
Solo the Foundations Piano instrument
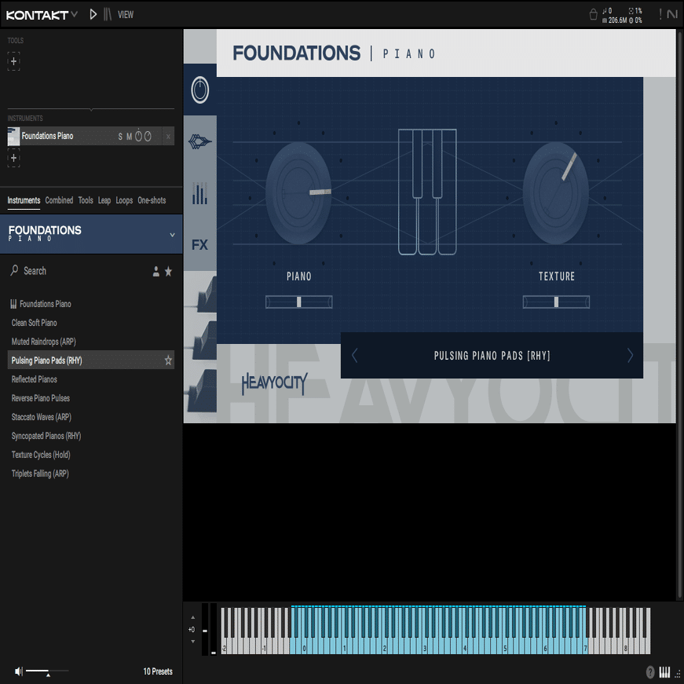click(x=120, y=137)
